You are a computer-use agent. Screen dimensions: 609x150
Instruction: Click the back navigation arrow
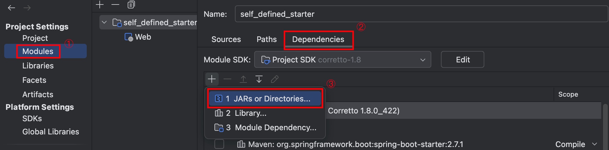[11, 8]
